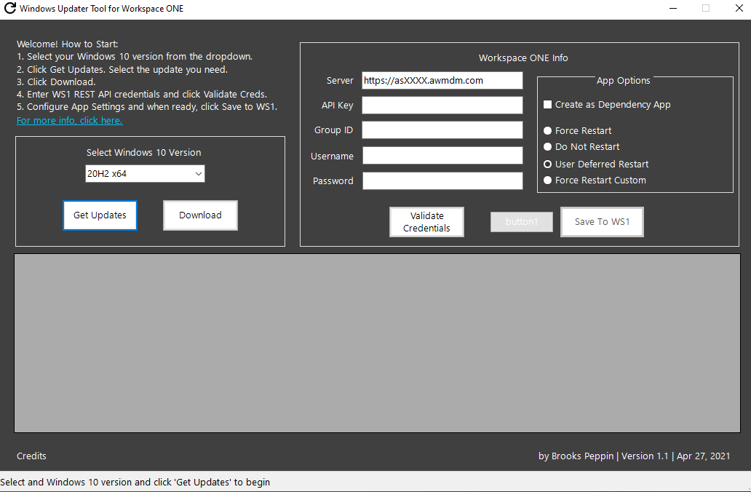The height and width of the screenshot is (492, 751).
Task: Minimize the Windows Updater Tool window
Action: coord(673,8)
